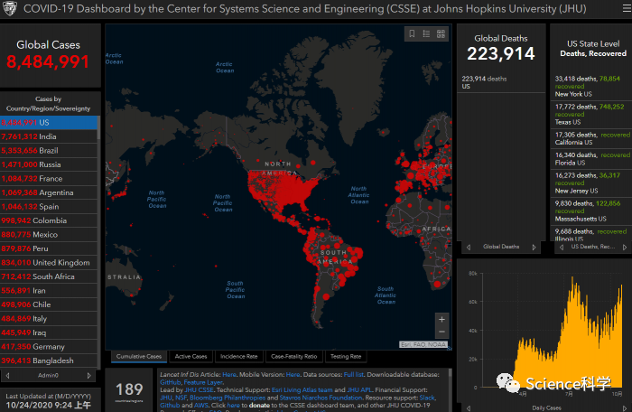
Task: Select Argentina in the cases list
Action: coord(49,192)
